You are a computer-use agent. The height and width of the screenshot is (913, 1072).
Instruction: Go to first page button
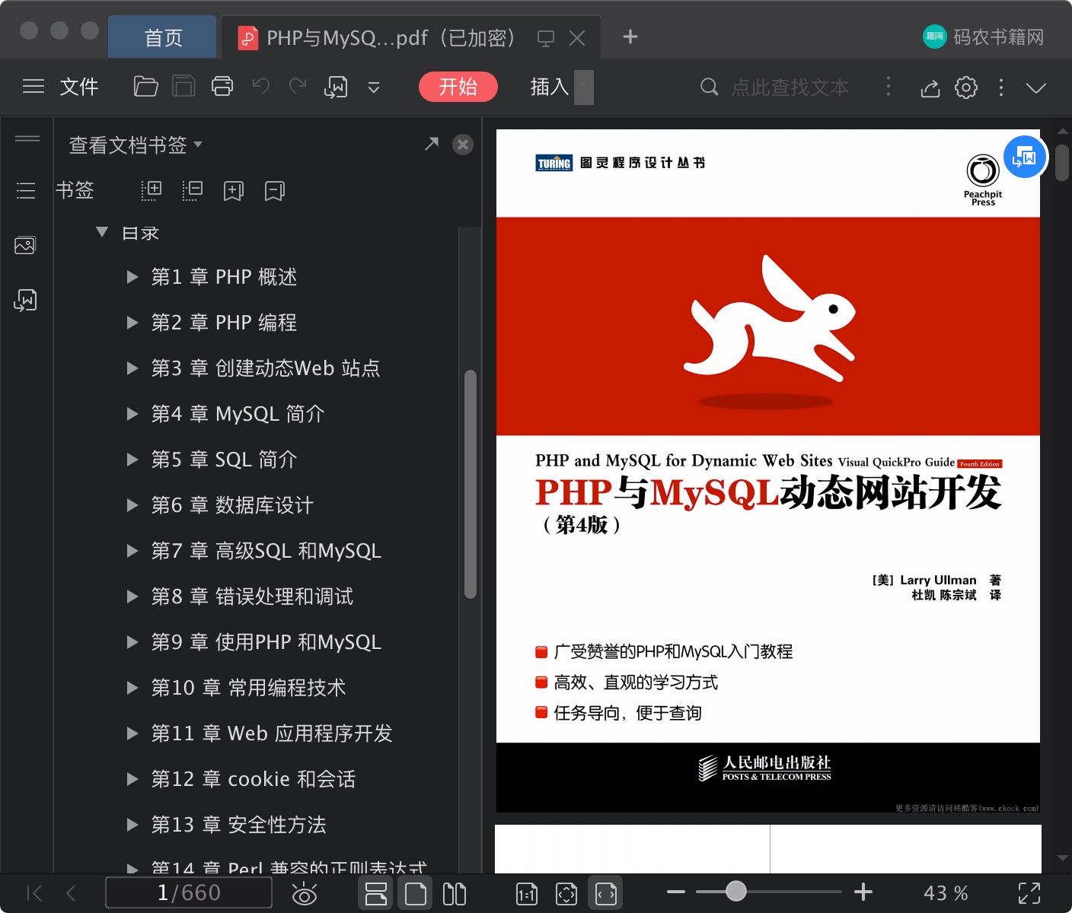click(34, 893)
